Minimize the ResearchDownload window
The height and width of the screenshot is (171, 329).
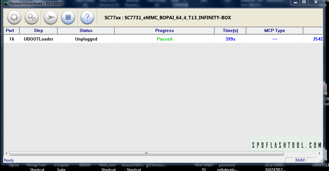click(x=295, y=2)
